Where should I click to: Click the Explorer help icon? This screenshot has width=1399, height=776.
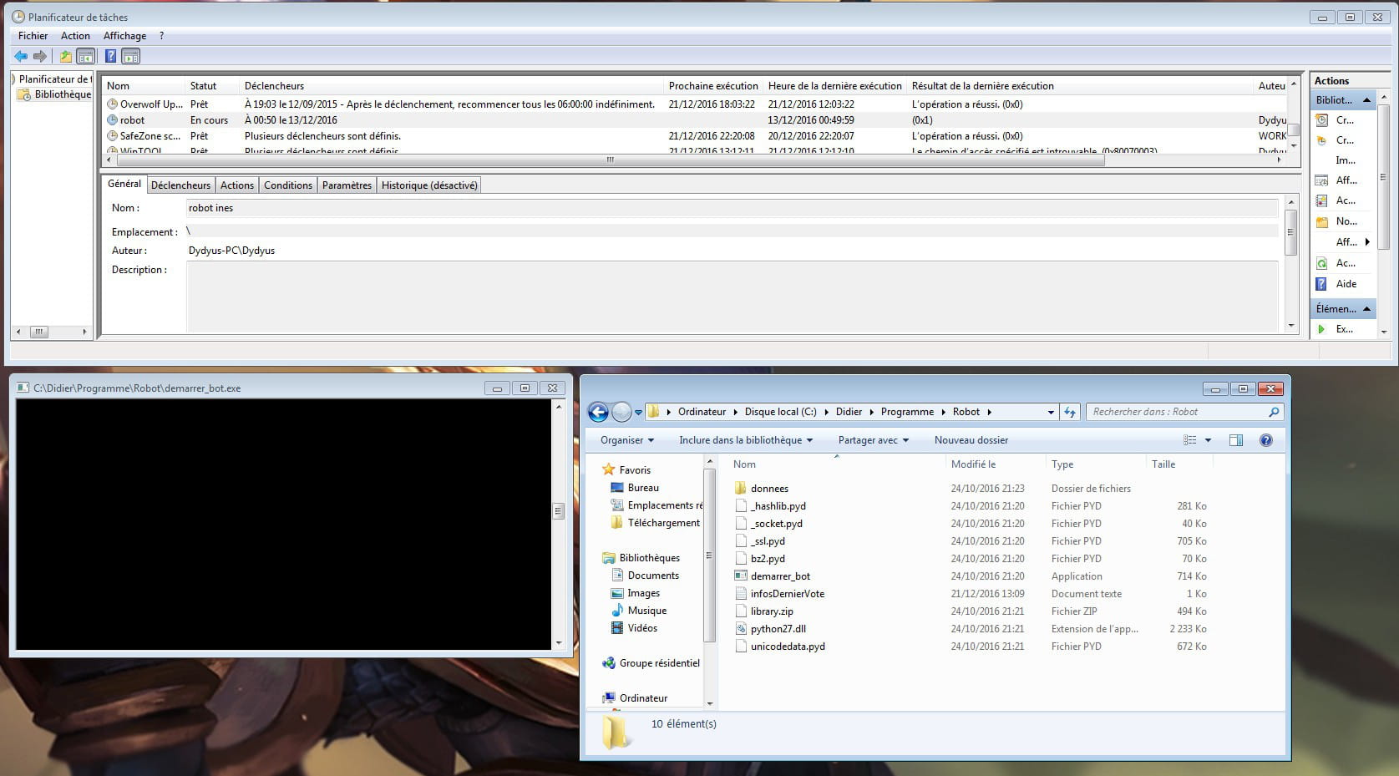tap(1266, 440)
